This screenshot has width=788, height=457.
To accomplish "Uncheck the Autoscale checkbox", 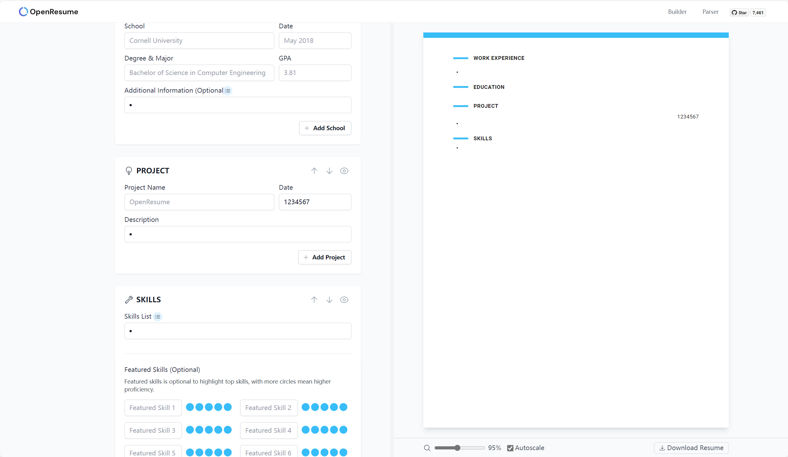I will [x=510, y=448].
